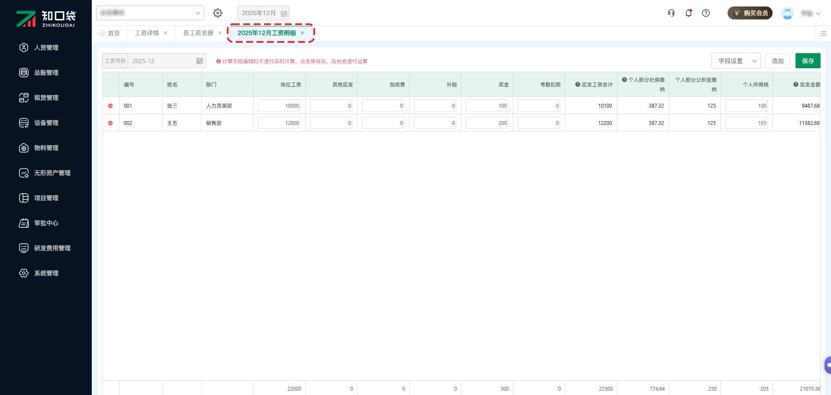831x395 pixels.
Task: Open notifications bell
Action: pos(689,13)
